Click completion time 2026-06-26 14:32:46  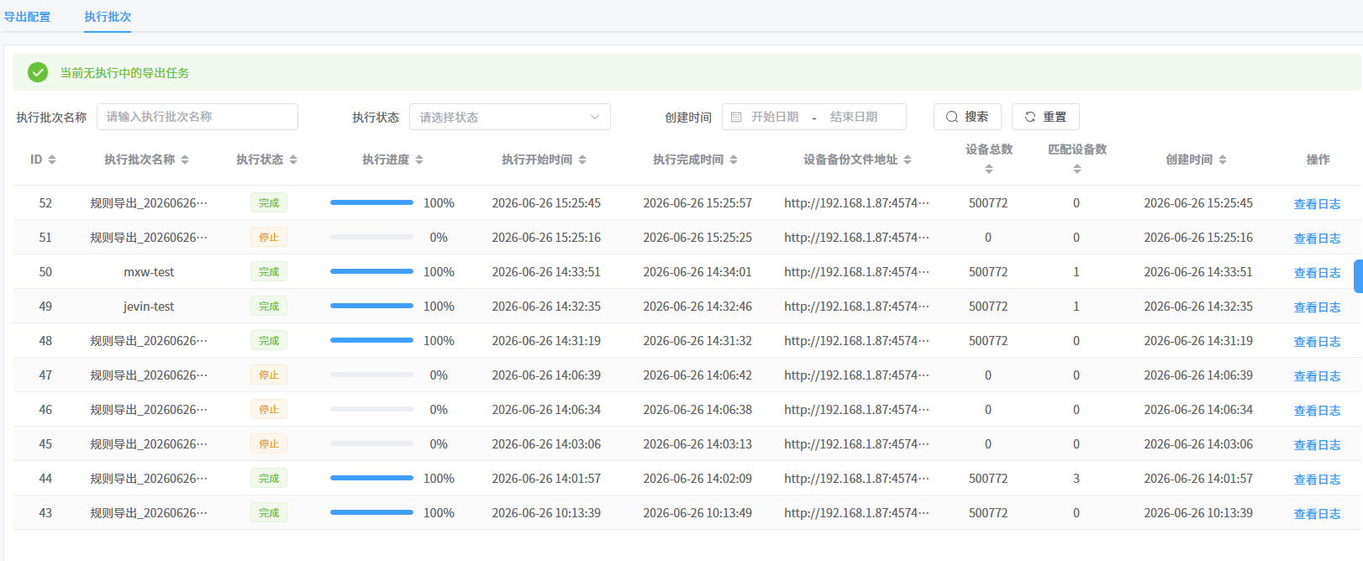pos(697,307)
